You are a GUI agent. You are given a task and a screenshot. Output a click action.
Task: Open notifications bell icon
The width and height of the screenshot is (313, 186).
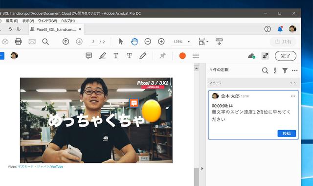tap(280, 29)
